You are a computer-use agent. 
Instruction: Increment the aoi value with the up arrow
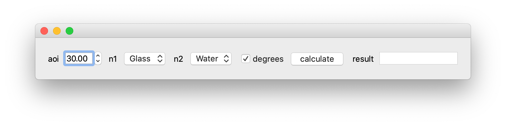(x=98, y=55)
